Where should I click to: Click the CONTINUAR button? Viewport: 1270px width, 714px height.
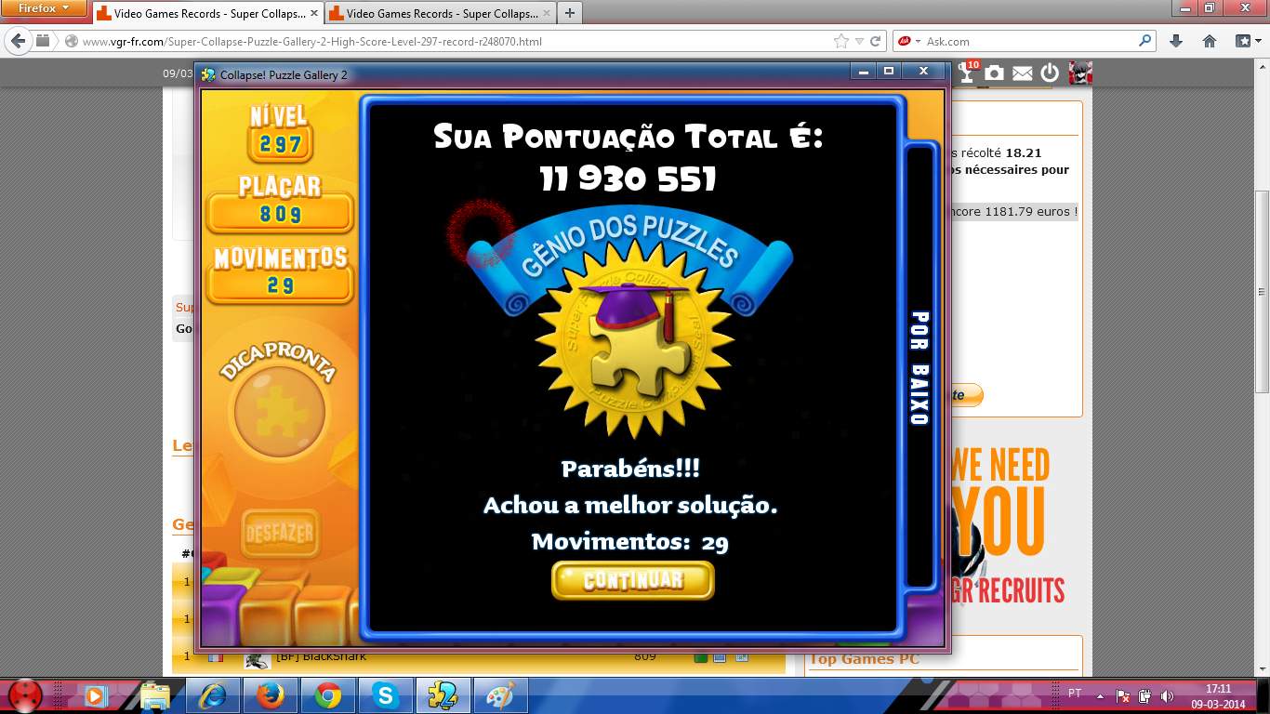click(x=632, y=581)
